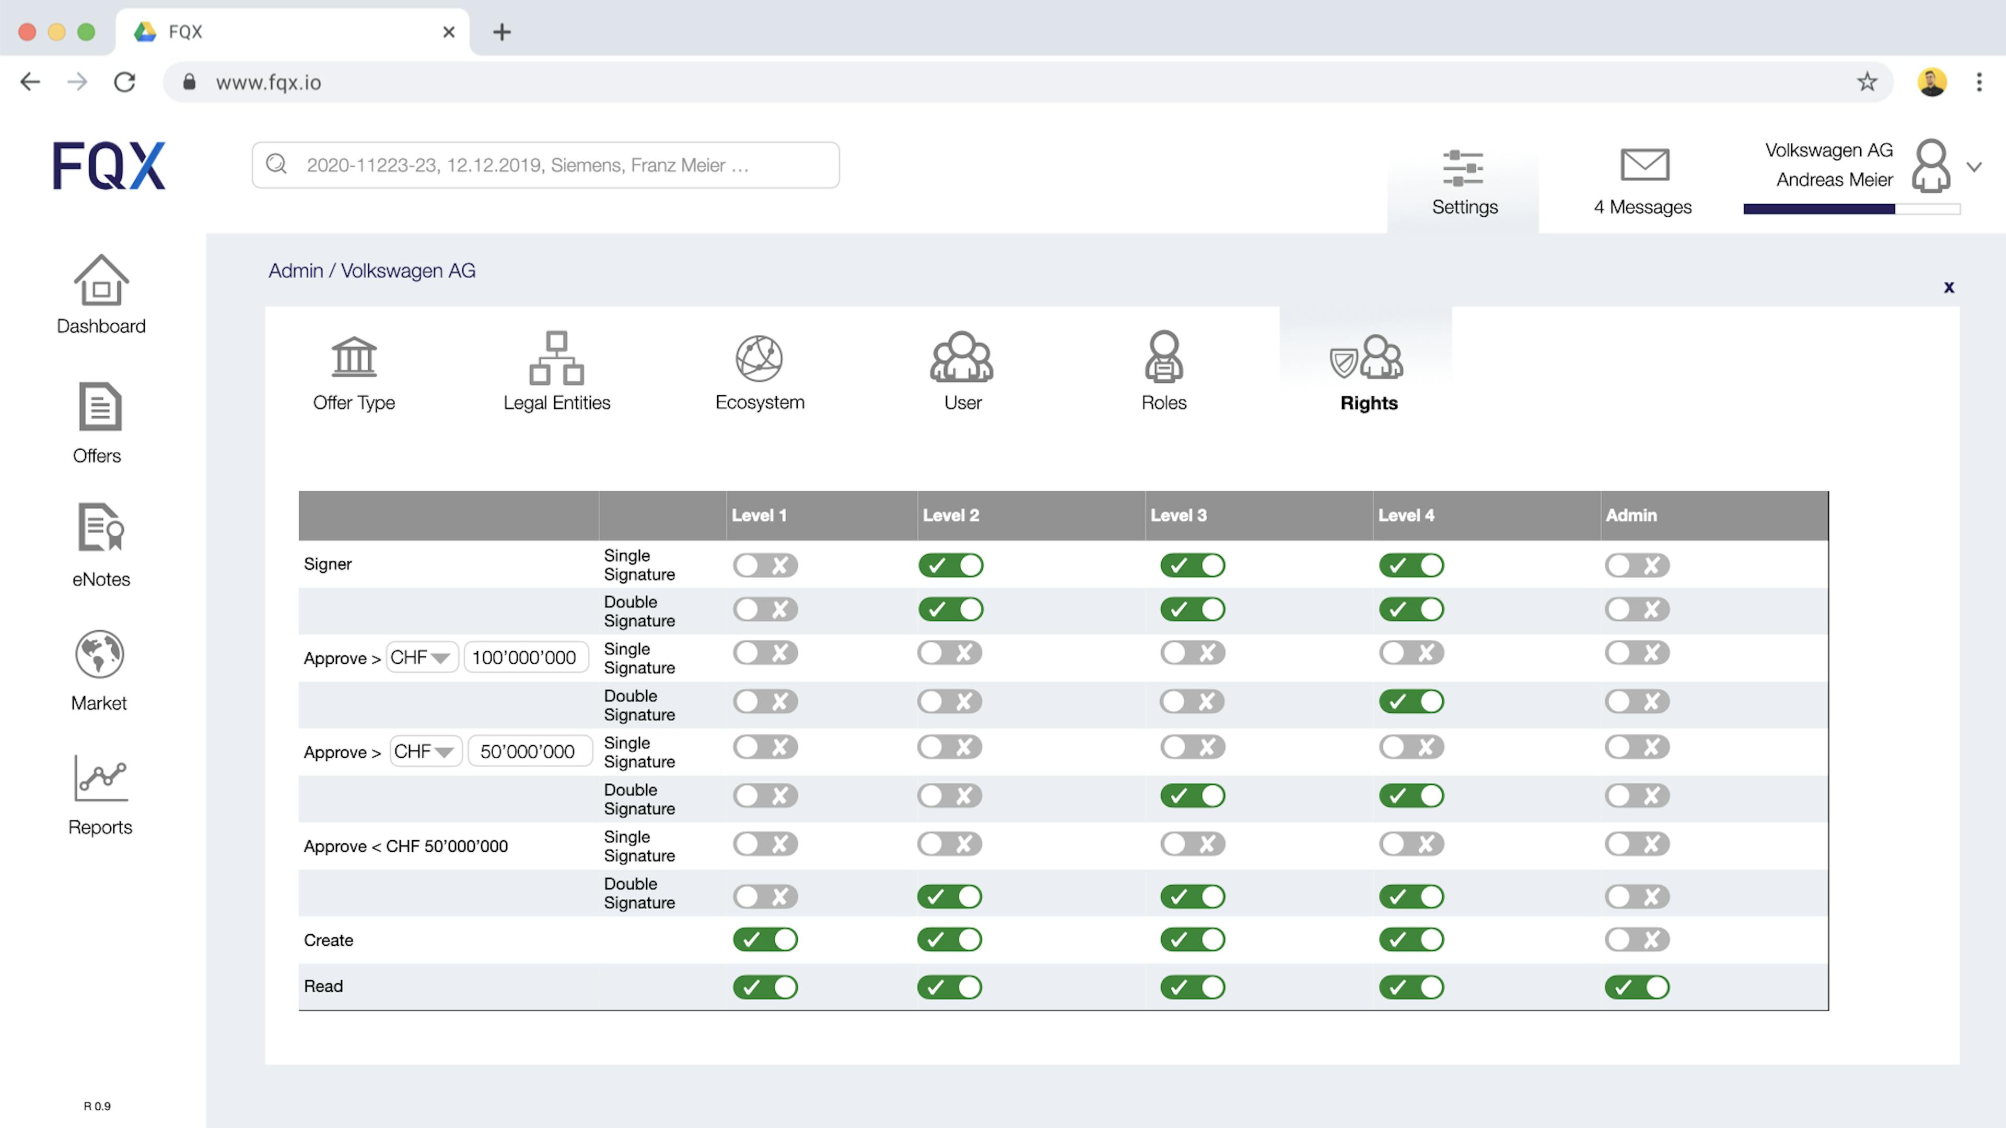
Task: Click the Settings sliders icon
Action: (x=1463, y=167)
